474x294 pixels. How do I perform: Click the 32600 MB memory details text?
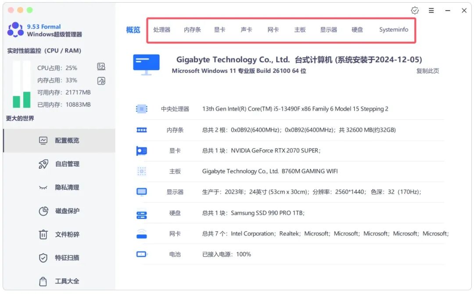(x=299, y=130)
